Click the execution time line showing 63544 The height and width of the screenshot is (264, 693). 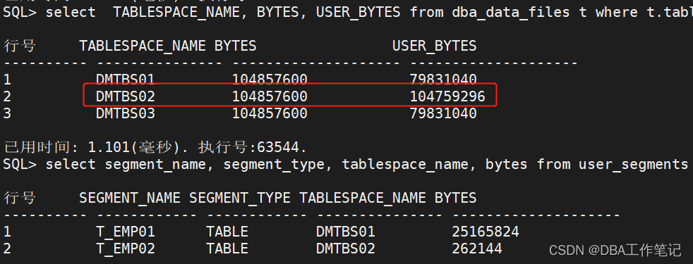[x=155, y=146]
